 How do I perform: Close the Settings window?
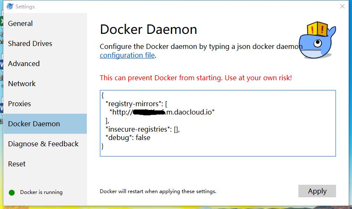342,6
